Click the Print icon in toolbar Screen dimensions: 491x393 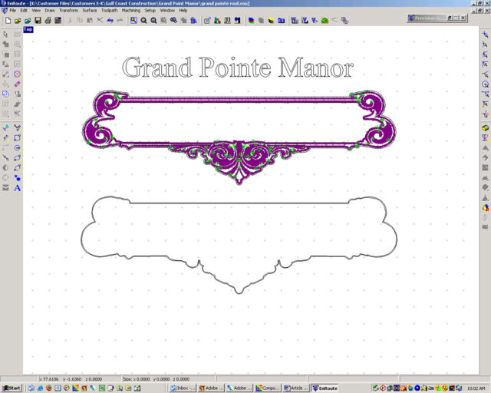(48, 21)
